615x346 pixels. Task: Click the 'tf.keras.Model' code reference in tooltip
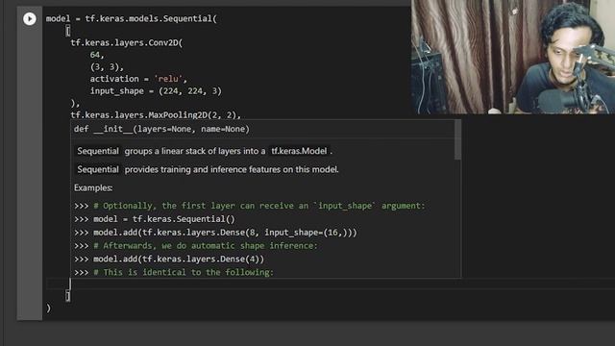tap(299, 151)
